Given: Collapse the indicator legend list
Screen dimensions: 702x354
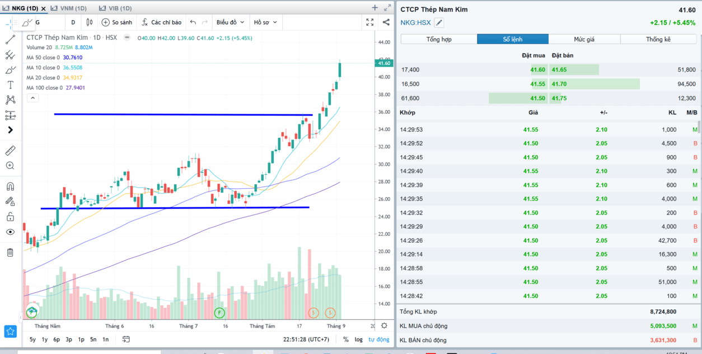Looking at the screenshot, I should [33, 98].
